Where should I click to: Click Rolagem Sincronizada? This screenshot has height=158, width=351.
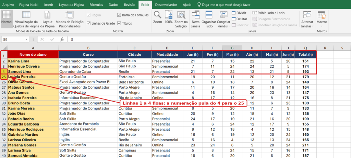[271, 19]
